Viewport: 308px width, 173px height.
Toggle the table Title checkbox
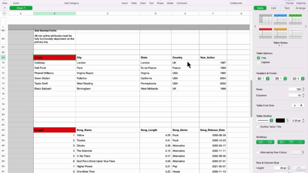[258, 58]
